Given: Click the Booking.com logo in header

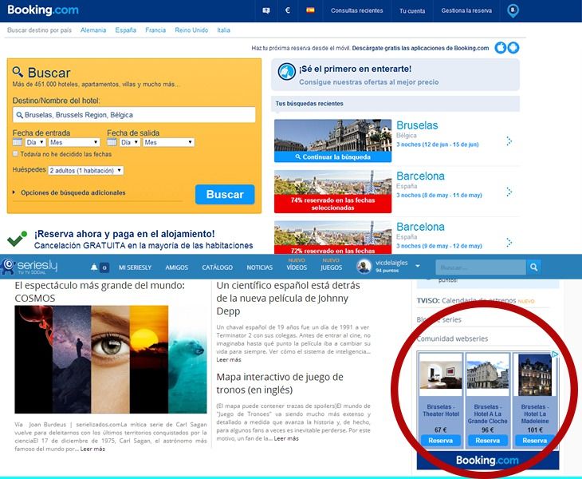Looking at the screenshot, I should [43, 10].
